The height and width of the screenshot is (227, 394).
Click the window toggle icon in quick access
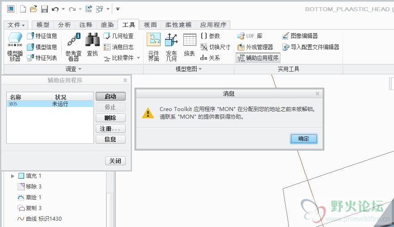pos(11,9)
